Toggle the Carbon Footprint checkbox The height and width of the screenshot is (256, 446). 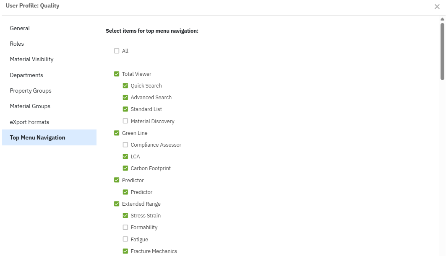pos(125,168)
